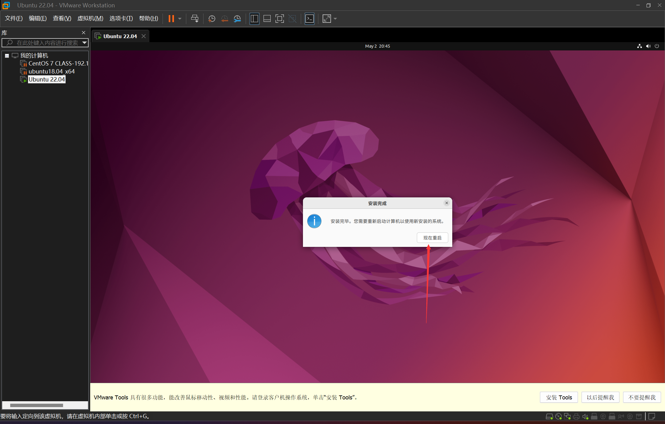Open the 虚拟机(M) menu

pos(90,18)
